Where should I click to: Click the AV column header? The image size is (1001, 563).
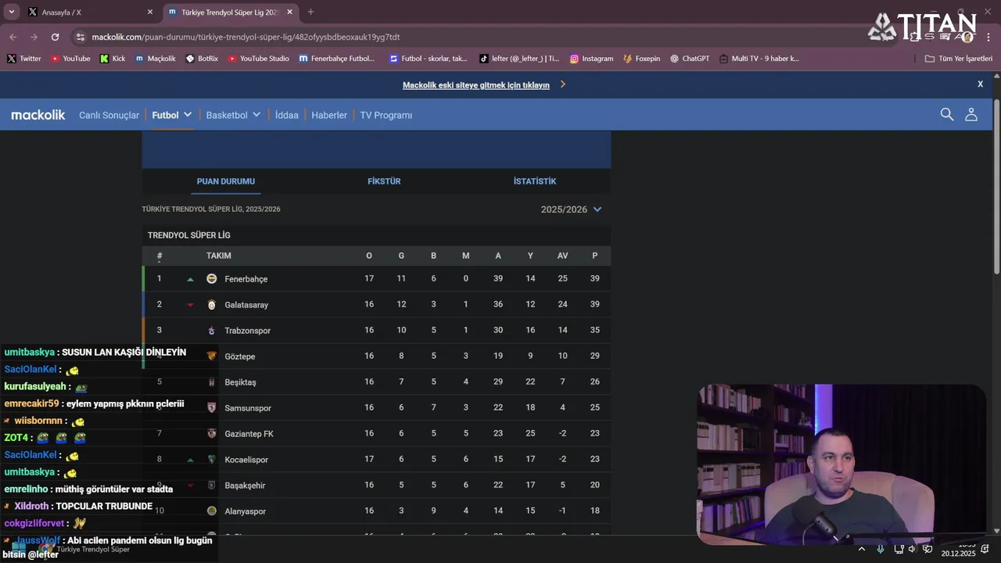562,256
